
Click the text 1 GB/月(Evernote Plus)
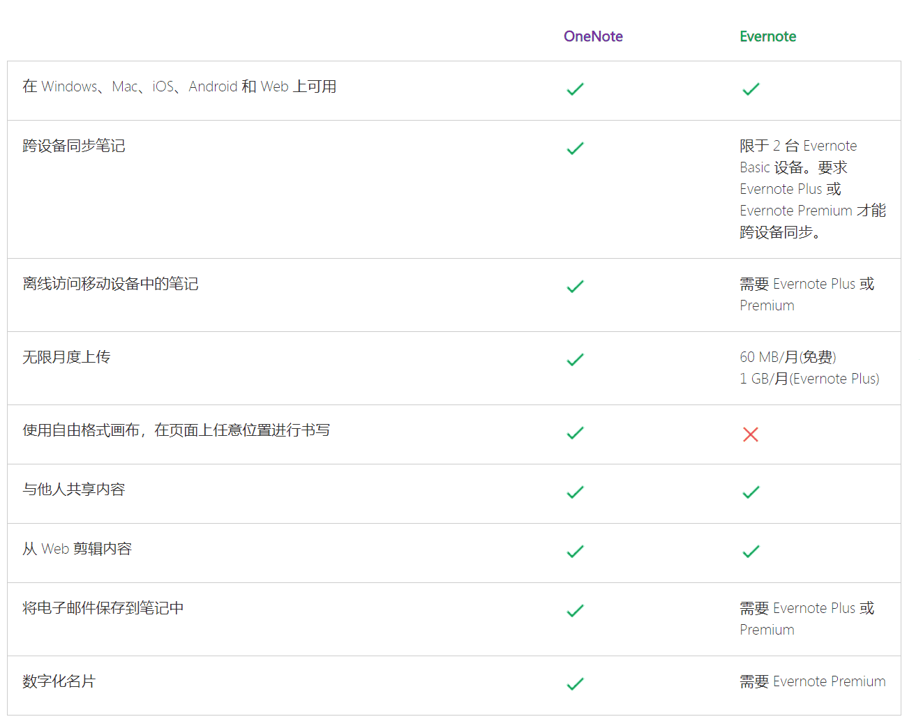(x=809, y=379)
